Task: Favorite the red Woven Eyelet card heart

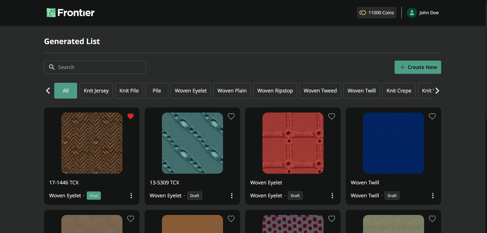Action: point(332,116)
